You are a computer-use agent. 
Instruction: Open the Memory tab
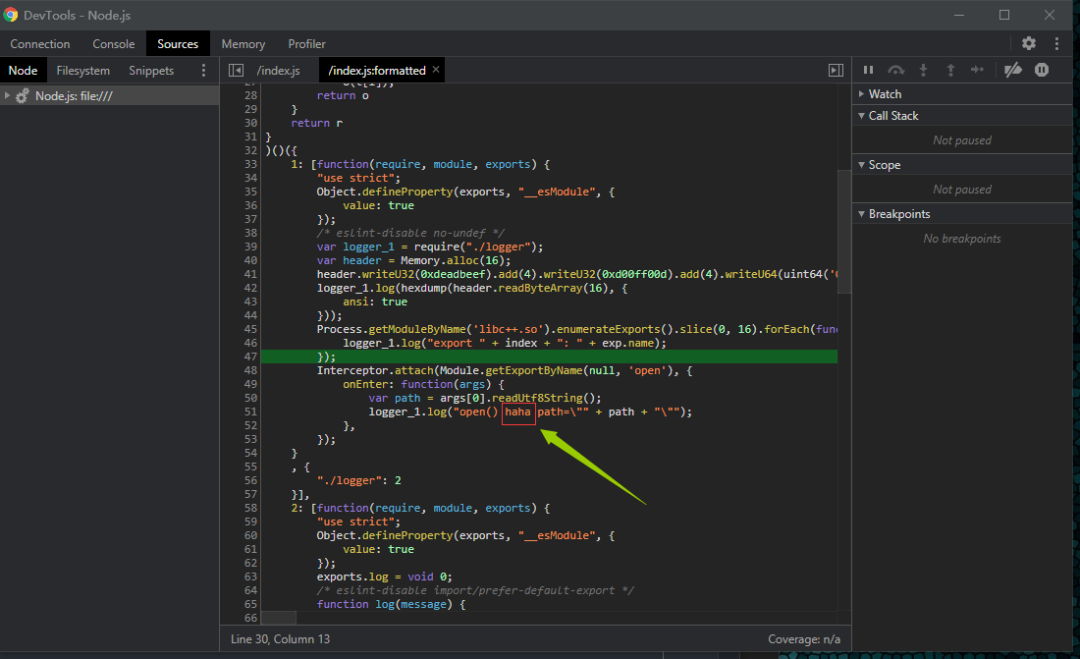(x=243, y=44)
